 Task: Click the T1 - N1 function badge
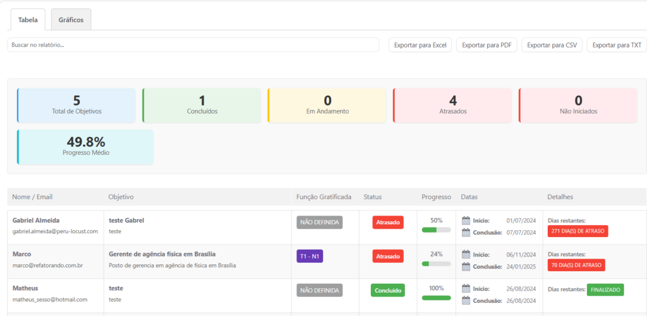[x=310, y=256]
